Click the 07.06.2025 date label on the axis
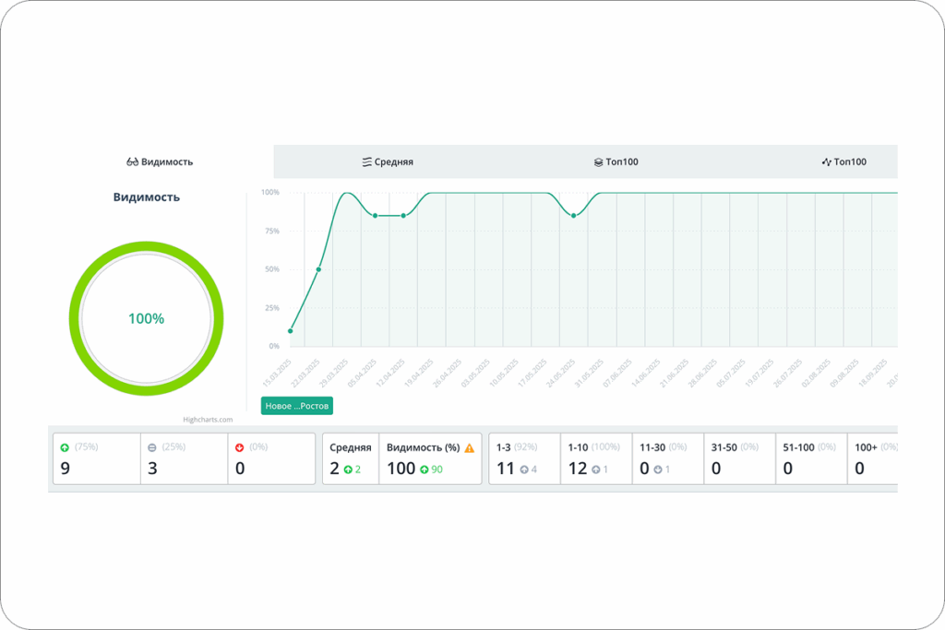 (x=617, y=373)
